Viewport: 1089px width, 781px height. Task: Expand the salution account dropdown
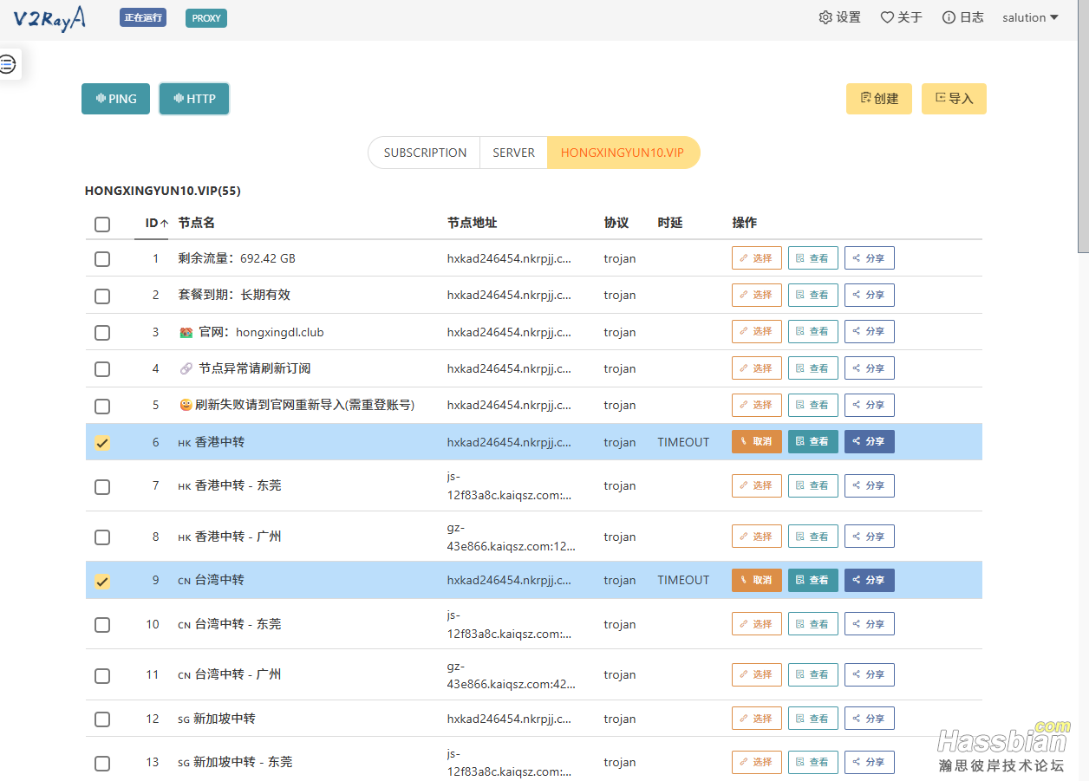click(1030, 17)
